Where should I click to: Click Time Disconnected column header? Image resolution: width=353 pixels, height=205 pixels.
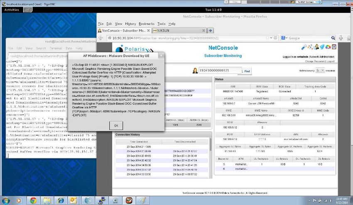coord(185,142)
